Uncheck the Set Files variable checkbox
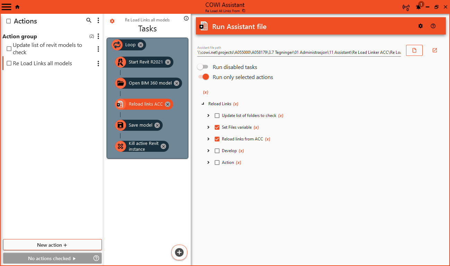The width and height of the screenshot is (450, 266). click(x=217, y=127)
